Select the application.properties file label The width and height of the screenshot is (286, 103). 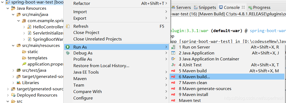point(45,64)
